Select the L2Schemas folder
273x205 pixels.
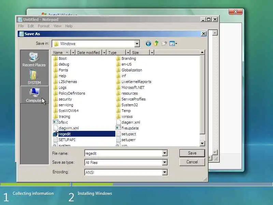pos(65,82)
